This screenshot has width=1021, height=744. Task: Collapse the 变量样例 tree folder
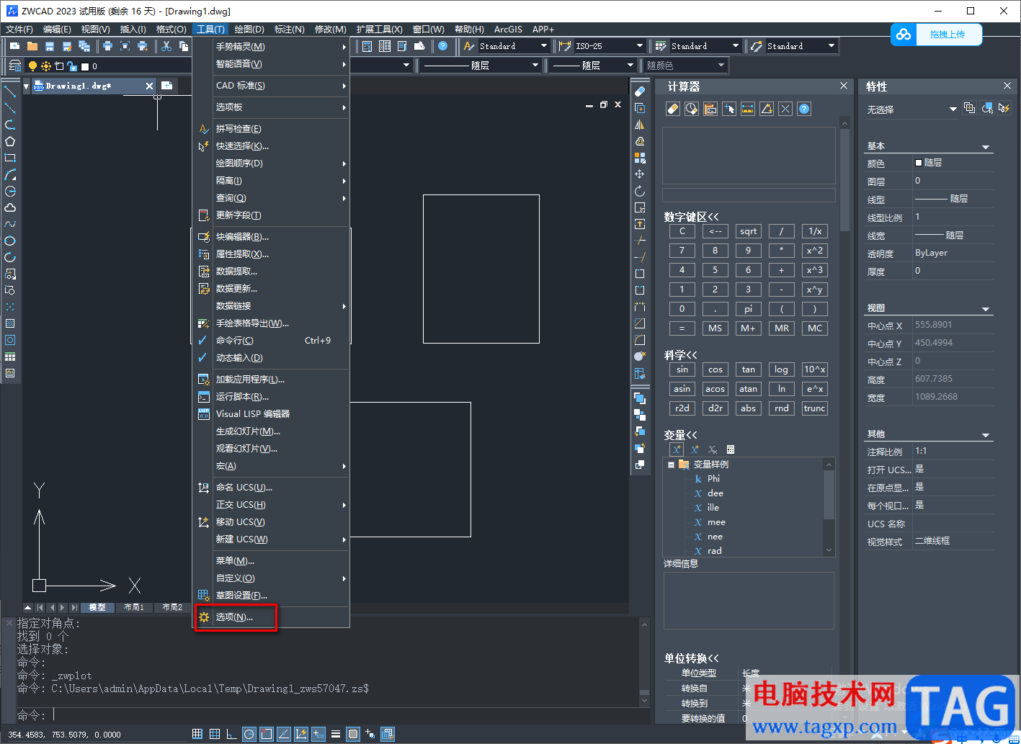pyautogui.click(x=671, y=465)
